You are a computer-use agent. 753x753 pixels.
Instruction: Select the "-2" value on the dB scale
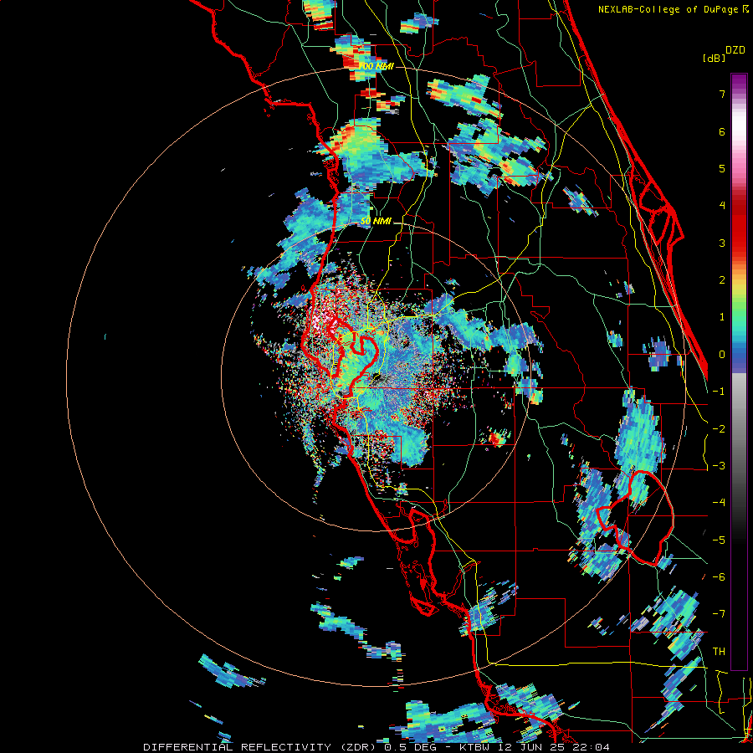point(719,429)
